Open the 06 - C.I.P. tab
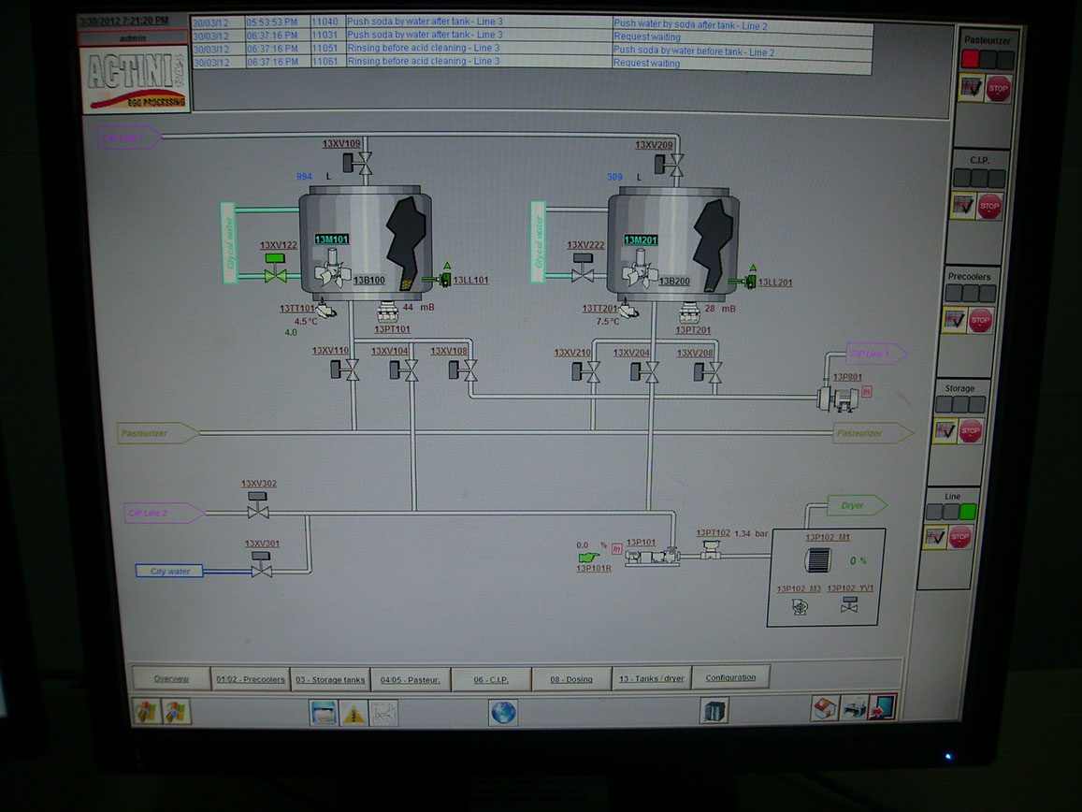Image resolution: width=1082 pixels, height=812 pixels. coord(491,679)
